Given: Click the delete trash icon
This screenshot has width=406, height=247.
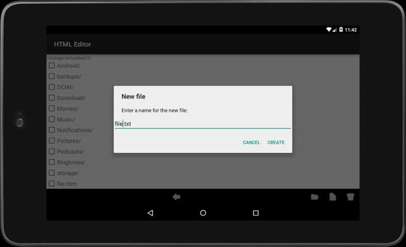Looking at the screenshot, I should (x=350, y=197).
